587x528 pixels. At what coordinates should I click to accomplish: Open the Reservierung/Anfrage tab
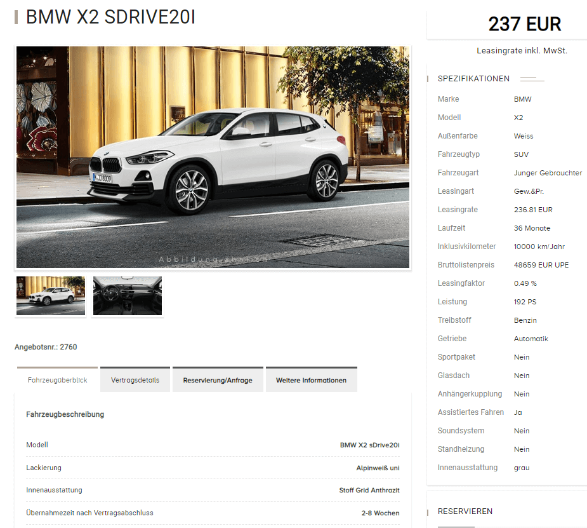pos(218,379)
